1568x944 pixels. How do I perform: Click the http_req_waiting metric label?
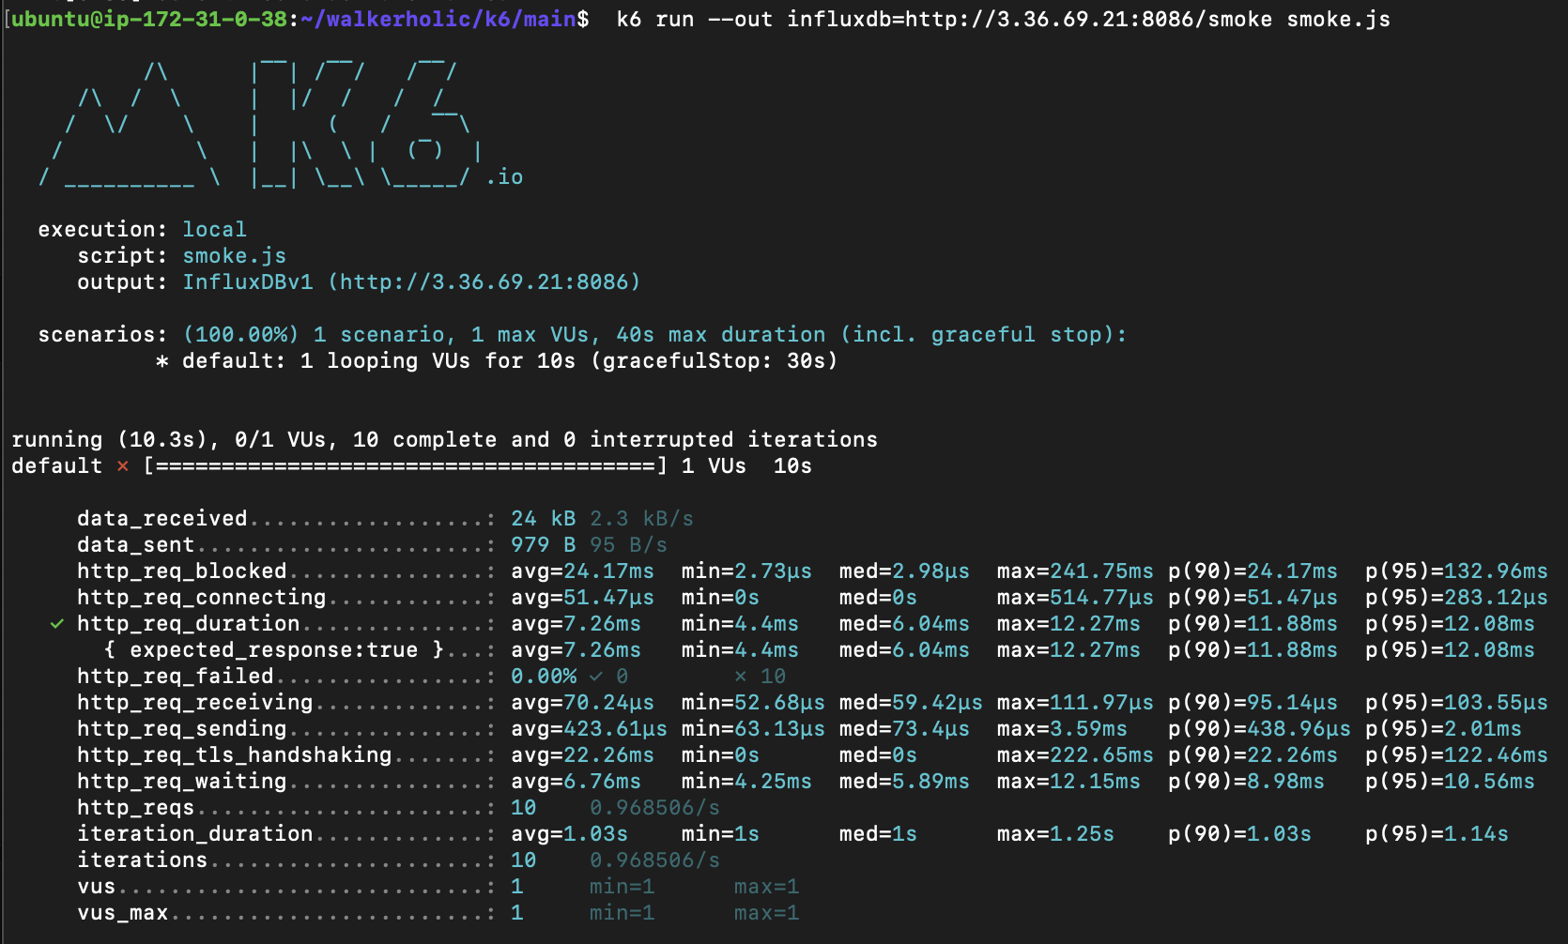(x=182, y=782)
